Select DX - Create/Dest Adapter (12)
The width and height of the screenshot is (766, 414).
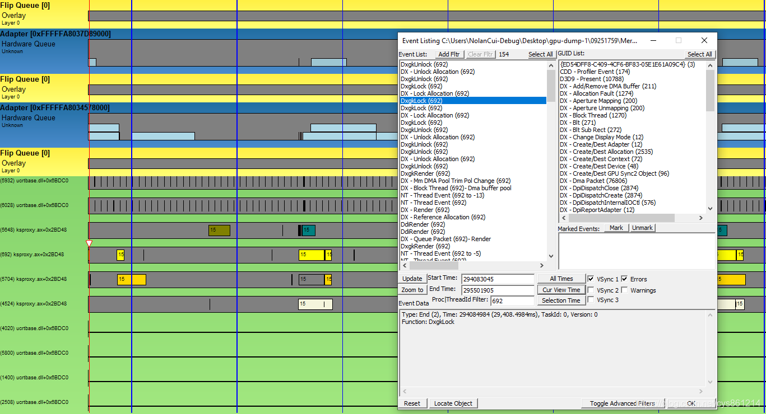[601, 144]
